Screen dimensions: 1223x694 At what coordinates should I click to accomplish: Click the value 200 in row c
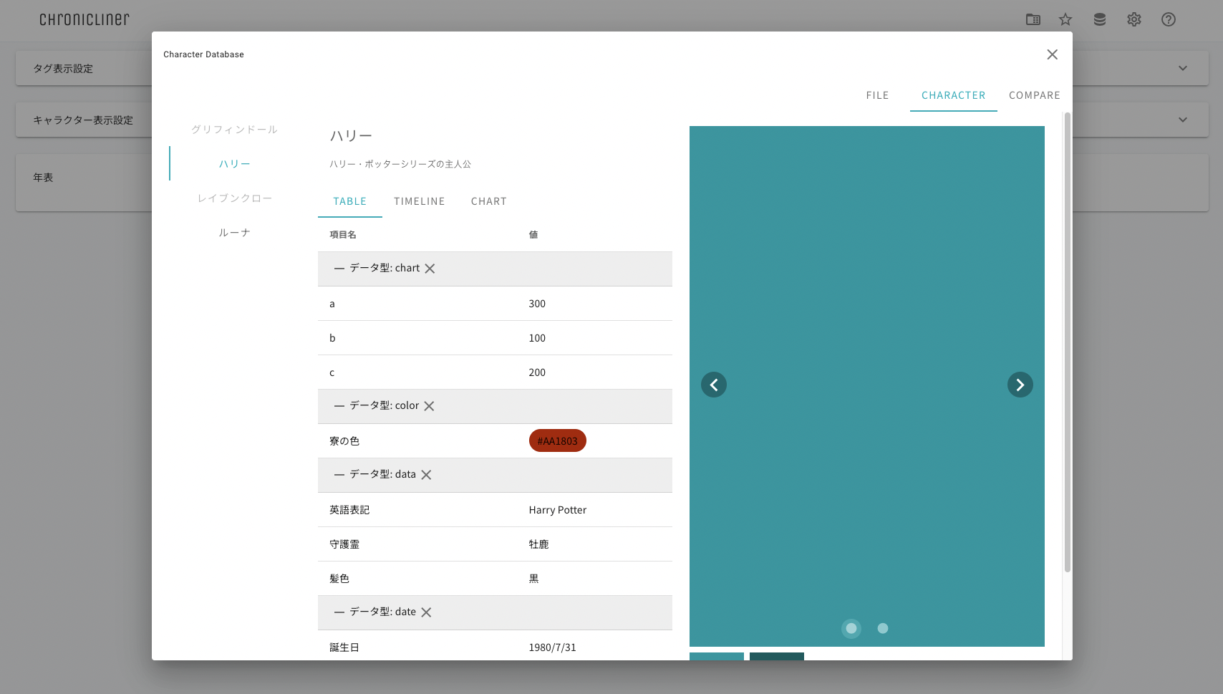click(537, 372)
